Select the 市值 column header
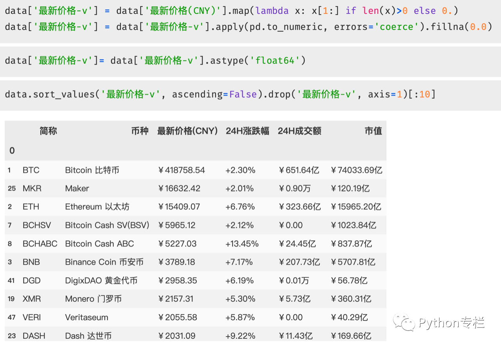This screenshot has height=346, width=501. click(x=373, y=131)
